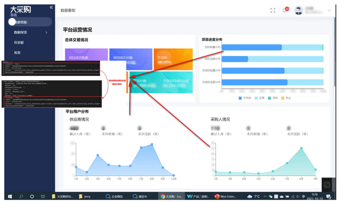This screenshot has width=339, height=202.
Task: Switch to 大采购 folder taskbar item
Action: pos(62,196)
